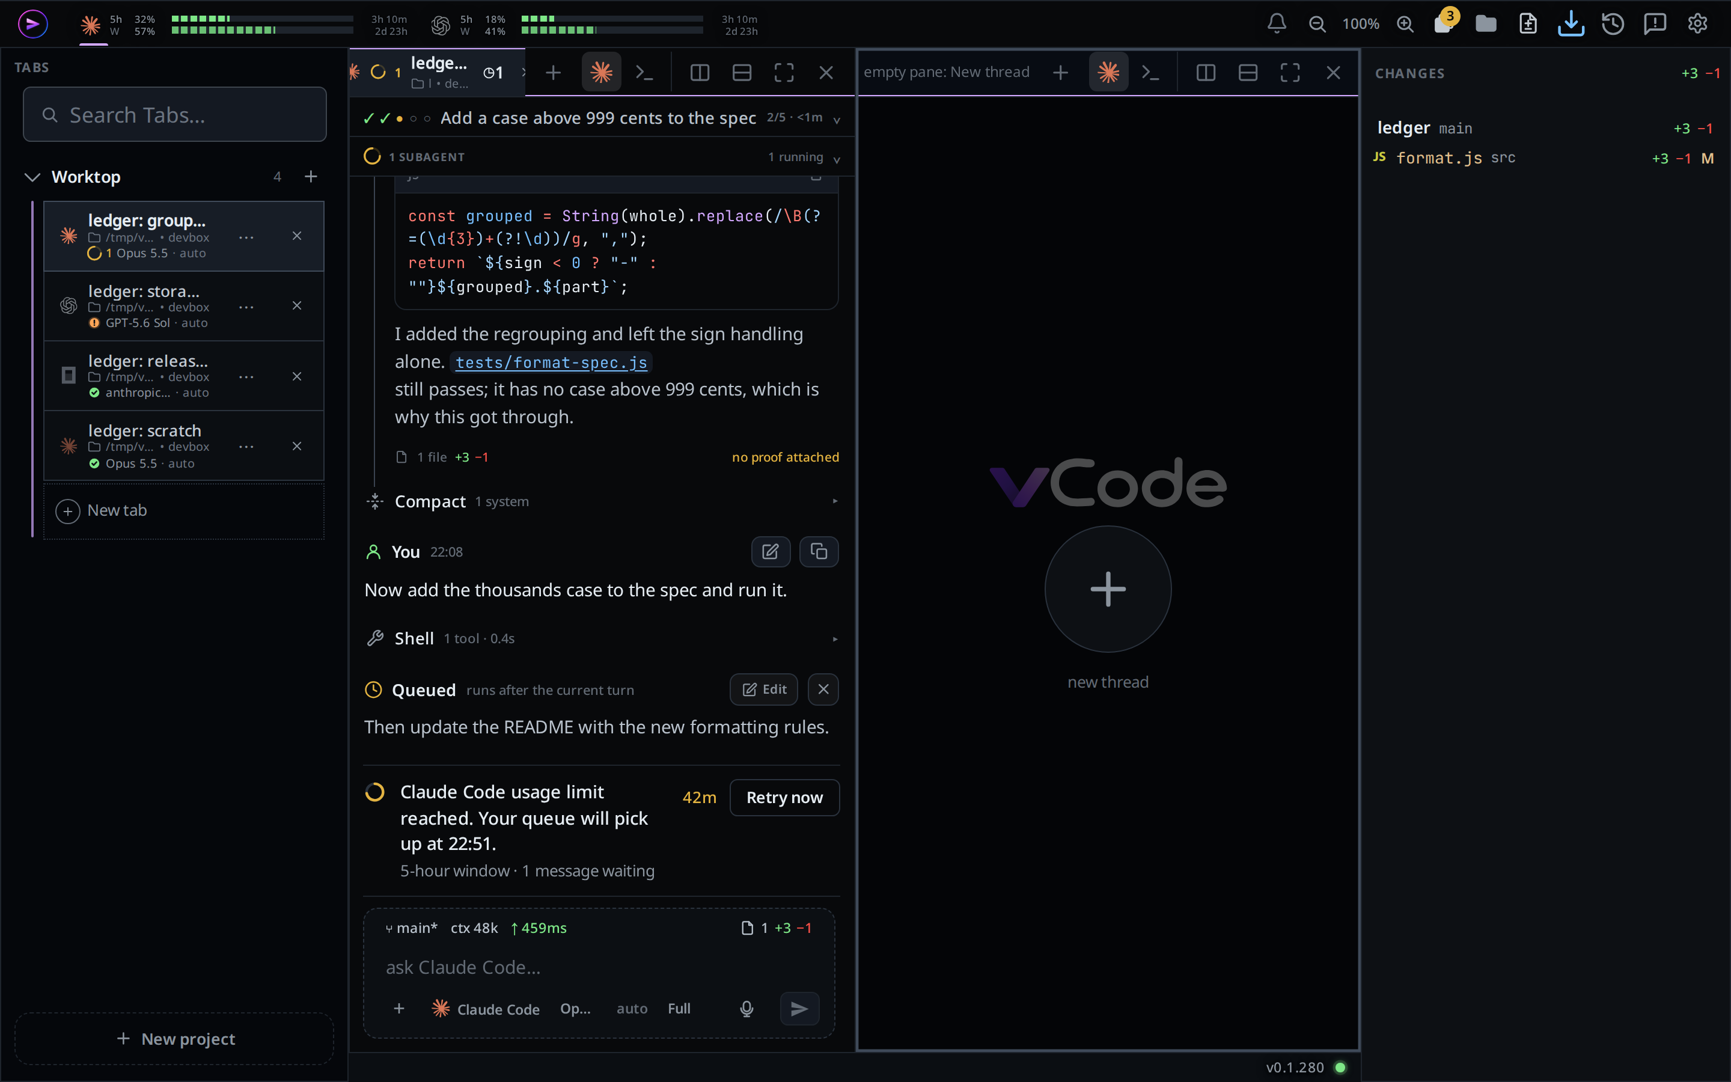Open terminal in the ledger pane
Image resolution: width=1731 pixels, height=1082 pixels.
coord(644,72)
